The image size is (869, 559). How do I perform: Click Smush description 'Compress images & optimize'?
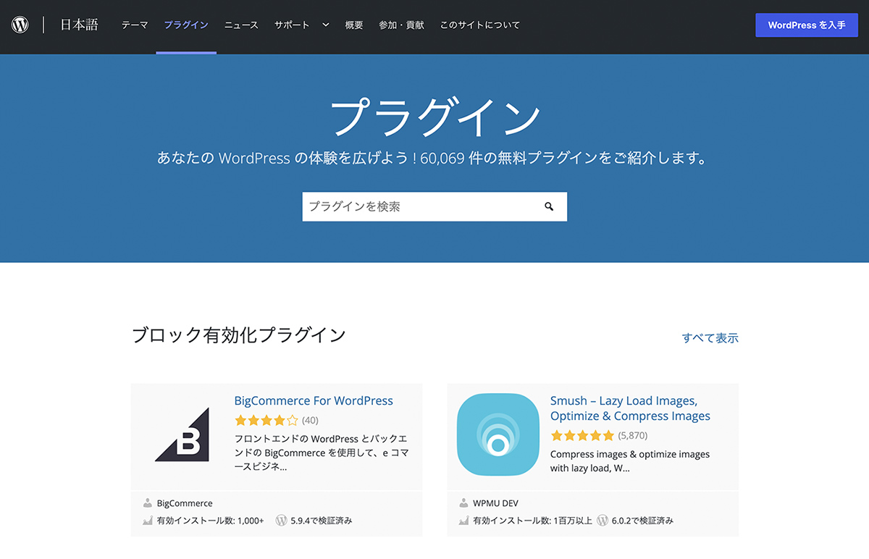(x=630, y=461)
